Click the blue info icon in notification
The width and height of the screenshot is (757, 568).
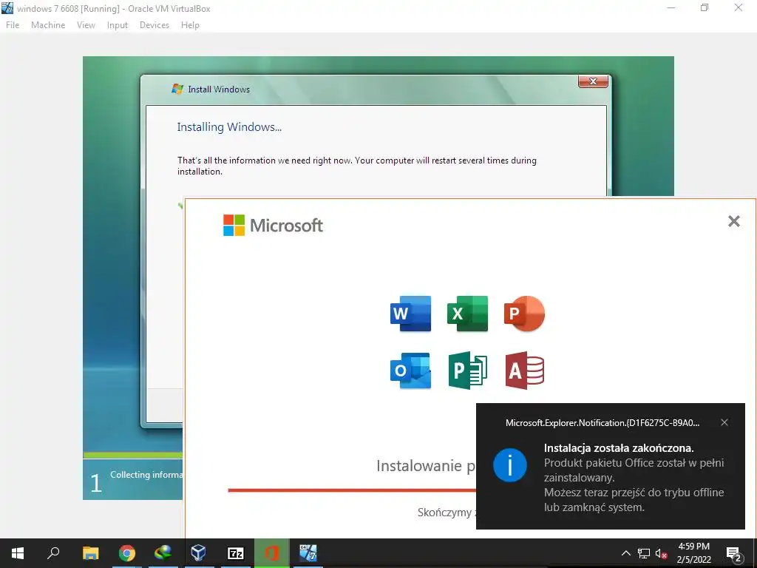(x=510, y=465)
